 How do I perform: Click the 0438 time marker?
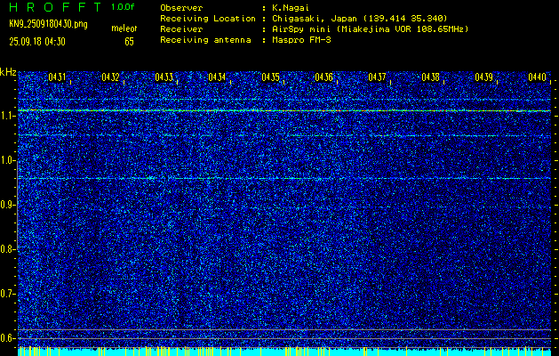click(430, 77)
